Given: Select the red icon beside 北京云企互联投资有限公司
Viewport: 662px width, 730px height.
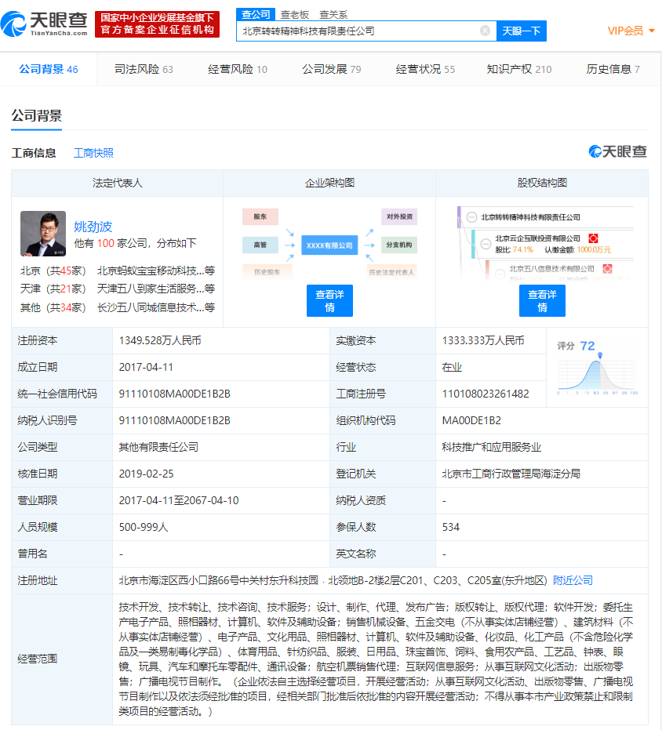Looking at the screenshot, I should tap(593, 238).
